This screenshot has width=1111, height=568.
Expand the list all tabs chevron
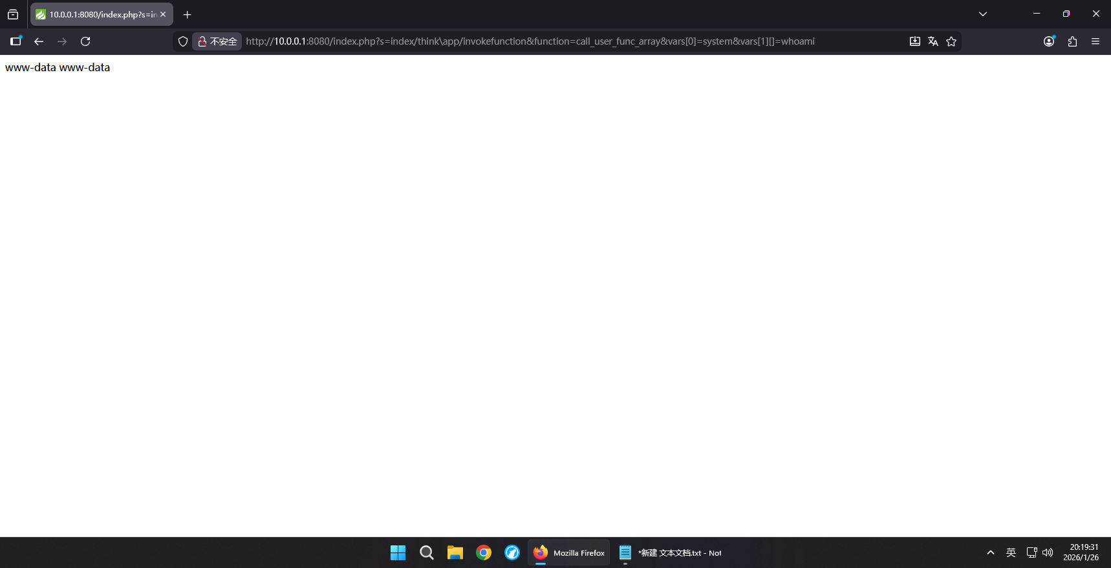pos(983,14)
